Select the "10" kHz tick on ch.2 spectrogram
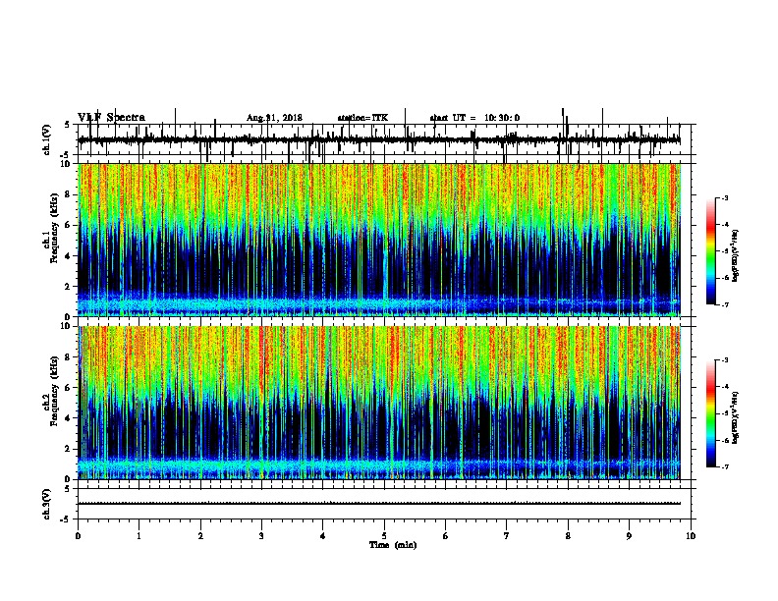This screenshot has width=778, height=601. (66, 326)
